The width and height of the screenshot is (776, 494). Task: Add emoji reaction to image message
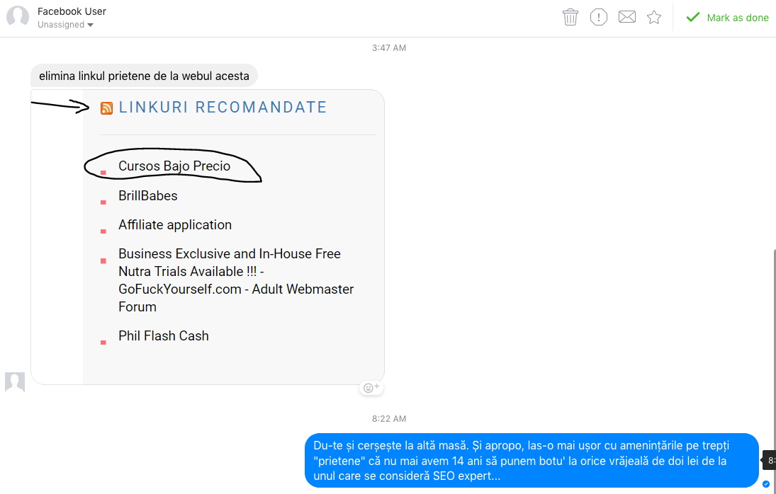point(371,388)
